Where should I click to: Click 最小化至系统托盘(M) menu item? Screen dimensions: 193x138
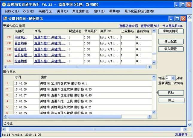pos(139,11)
